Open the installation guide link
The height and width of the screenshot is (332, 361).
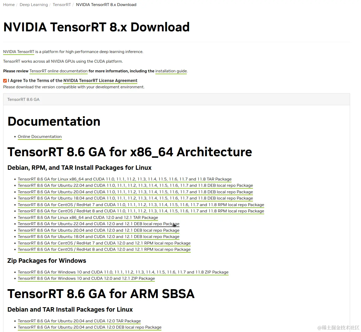[171, 71]
